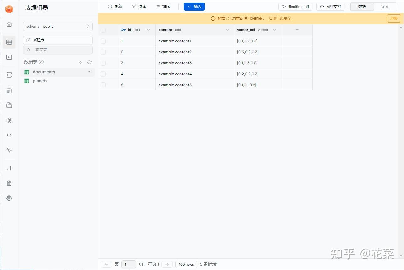404x270 pixels.
Task: Open the schema public selector
Action: pos(58,26)
